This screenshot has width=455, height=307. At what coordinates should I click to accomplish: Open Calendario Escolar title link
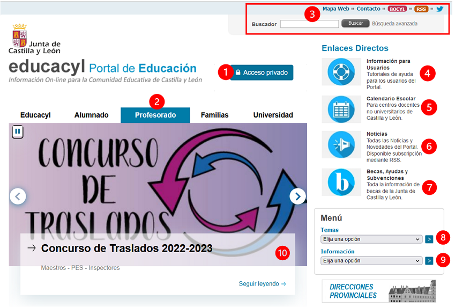[391, 99]
